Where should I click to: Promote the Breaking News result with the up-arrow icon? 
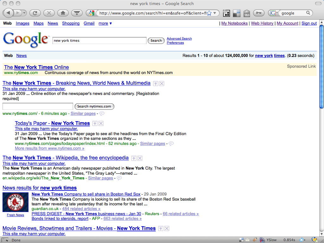[156, 84]
